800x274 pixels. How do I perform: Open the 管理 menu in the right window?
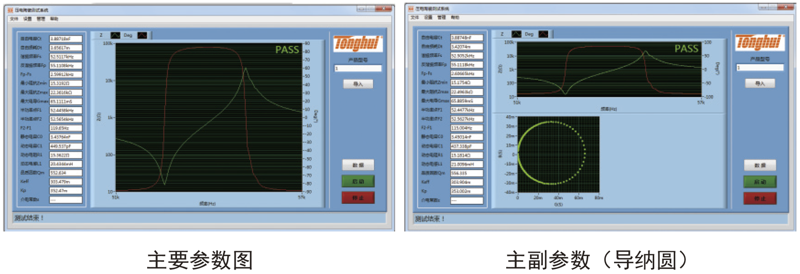(x=441, y=18)
